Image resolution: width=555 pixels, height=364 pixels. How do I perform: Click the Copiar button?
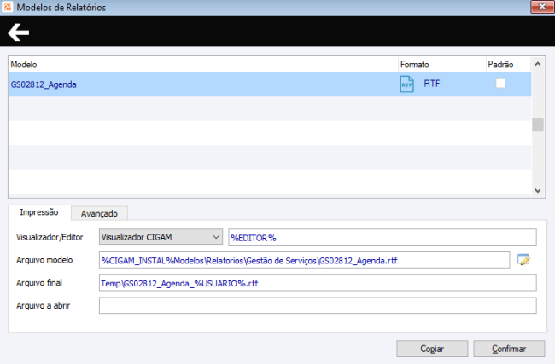[432, 349]
